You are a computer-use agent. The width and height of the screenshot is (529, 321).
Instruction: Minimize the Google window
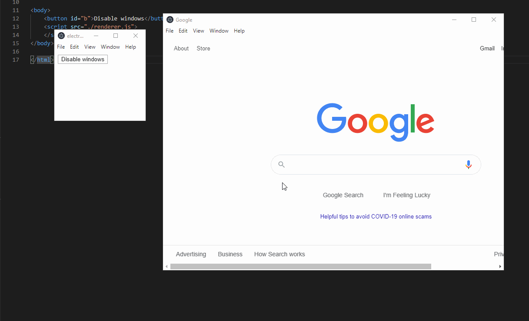(x=454, y=20)
